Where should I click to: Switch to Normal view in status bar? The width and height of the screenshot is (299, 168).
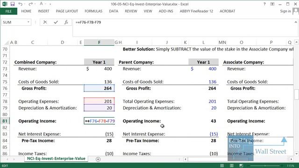[x=222, y=166]
